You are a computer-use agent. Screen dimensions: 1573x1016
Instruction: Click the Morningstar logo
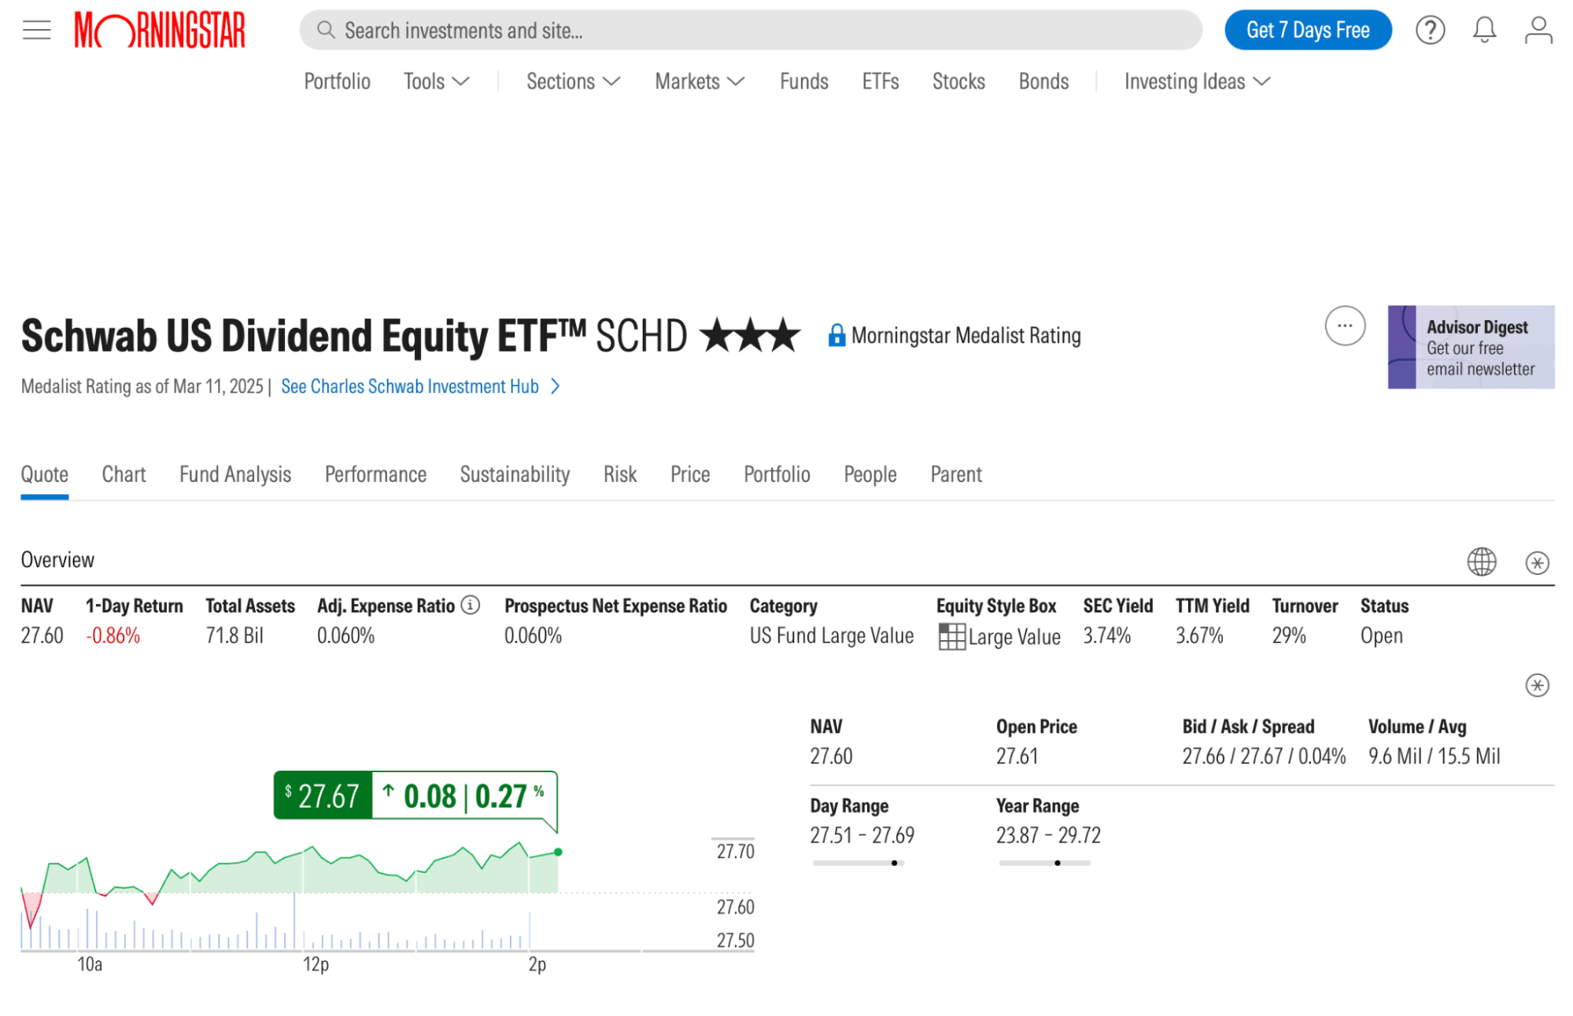160,30
